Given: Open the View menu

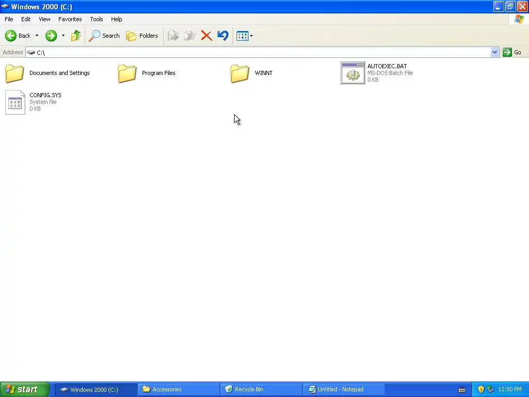Looking at the screenshot, I should pyautogui.click(x=44, y=19).
